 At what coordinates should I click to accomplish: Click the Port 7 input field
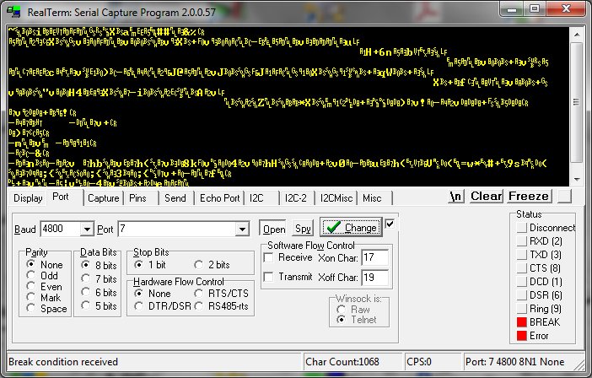point(177,229)
